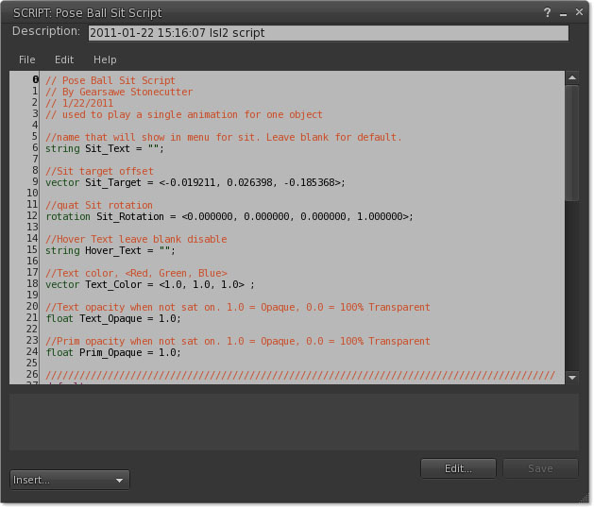The image size is (594, 508).
Task: Click the Save button
Action: click(540, 468)
